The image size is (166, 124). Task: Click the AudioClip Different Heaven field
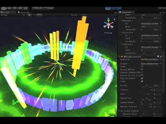pyautogui.click(x=150, y=60)
